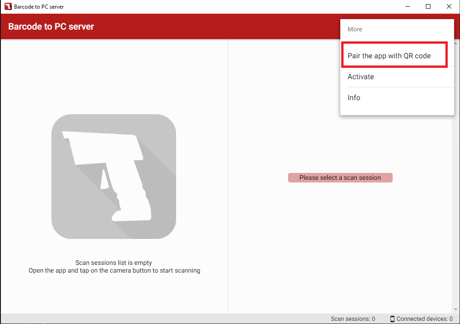The width and height of the screenshot is (460, 324).
Task: Click the phone icon beside Connected devices
Action: coord(392,319)
